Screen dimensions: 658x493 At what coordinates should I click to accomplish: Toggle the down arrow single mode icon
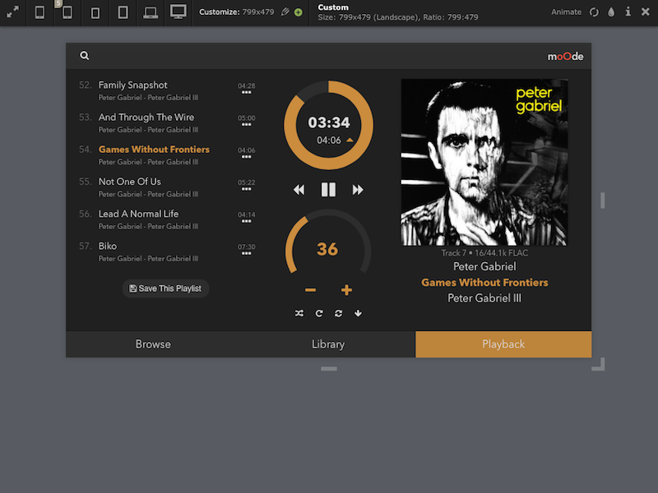click(358, 313)
